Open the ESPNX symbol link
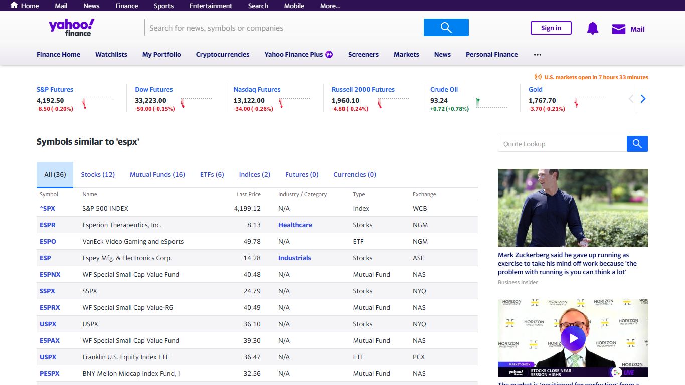This screenshot has height=385, width=685. [50, 274]
